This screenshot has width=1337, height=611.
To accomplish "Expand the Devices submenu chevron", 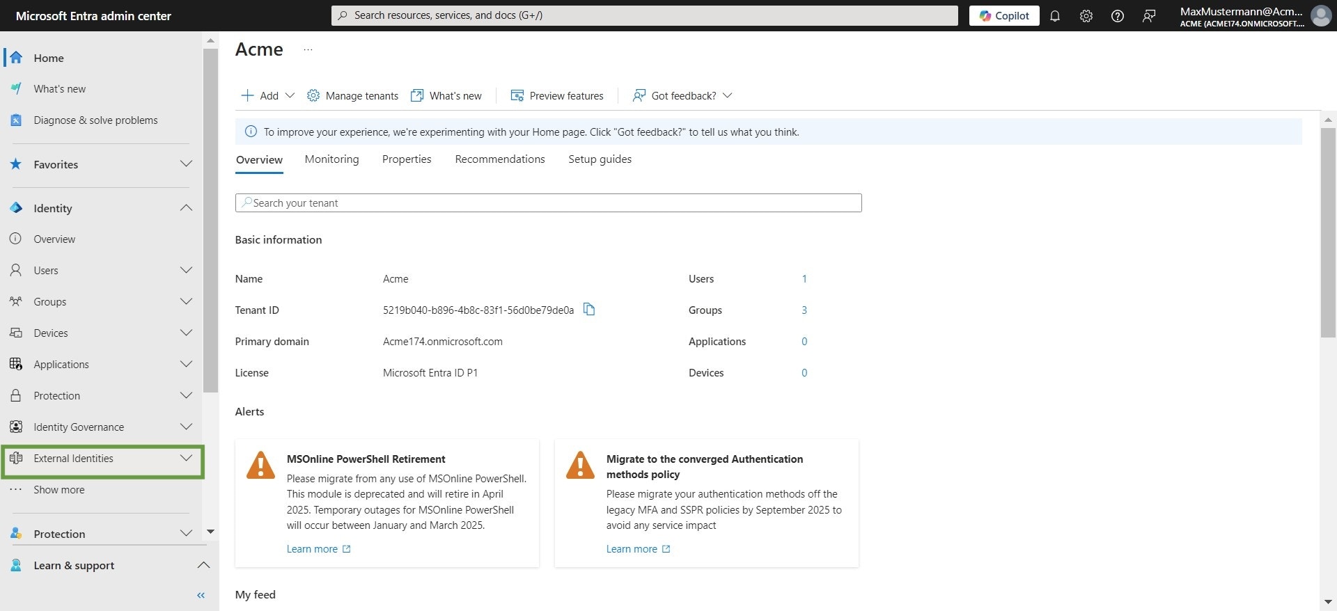I will tap(186, 333).
